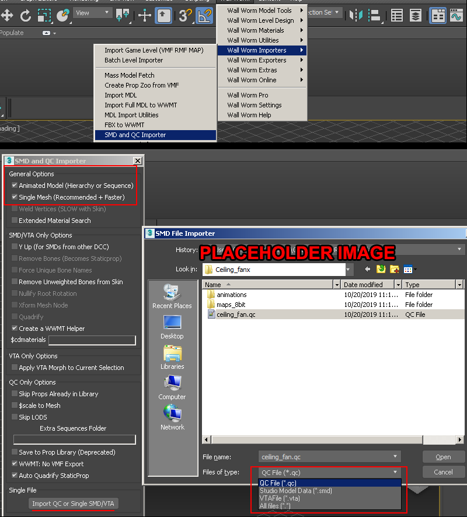Click the scrollbar right arrow in the file list

coord(460,439)
